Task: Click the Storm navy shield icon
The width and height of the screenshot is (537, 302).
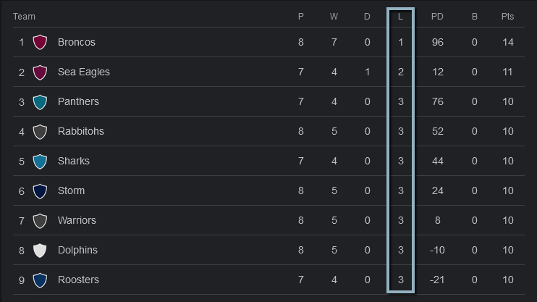Action: 40,191
